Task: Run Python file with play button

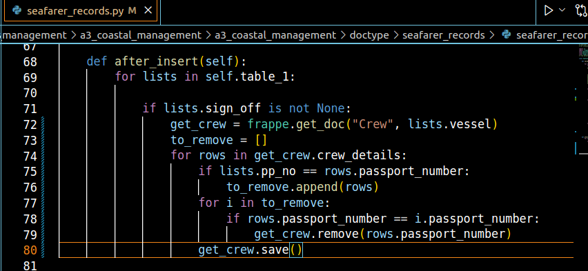Action: click(549, 10)
